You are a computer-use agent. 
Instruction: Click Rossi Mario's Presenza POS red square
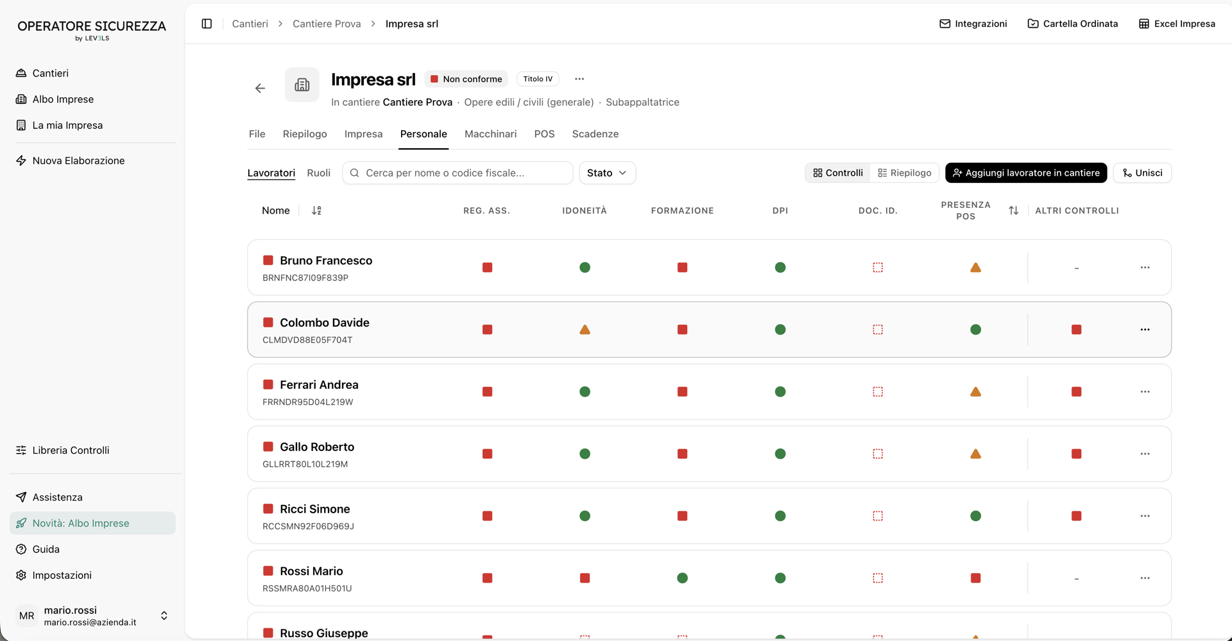tap(975, 578)
